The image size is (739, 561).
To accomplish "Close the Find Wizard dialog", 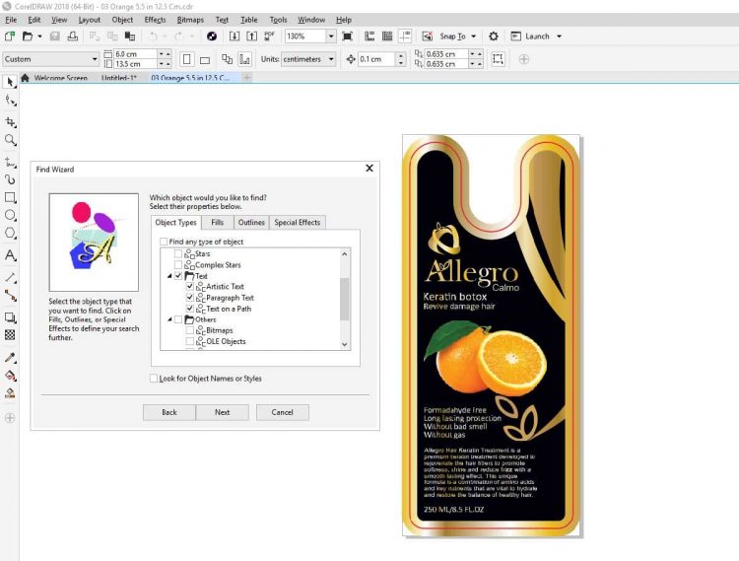I will point(369,169).
